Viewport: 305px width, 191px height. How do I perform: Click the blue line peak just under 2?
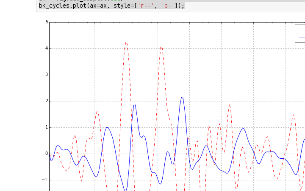(x=134, y=105)
